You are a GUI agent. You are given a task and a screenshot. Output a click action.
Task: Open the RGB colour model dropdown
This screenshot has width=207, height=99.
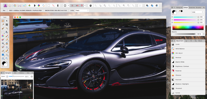point(198,12)
